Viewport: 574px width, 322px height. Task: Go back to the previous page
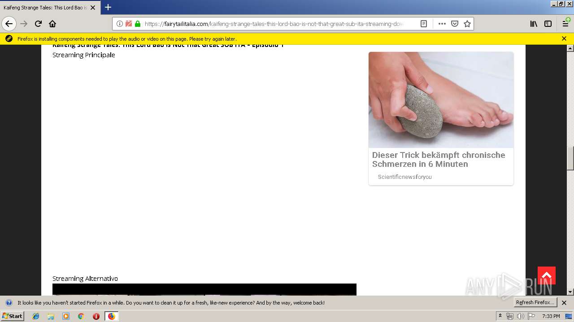9,24
